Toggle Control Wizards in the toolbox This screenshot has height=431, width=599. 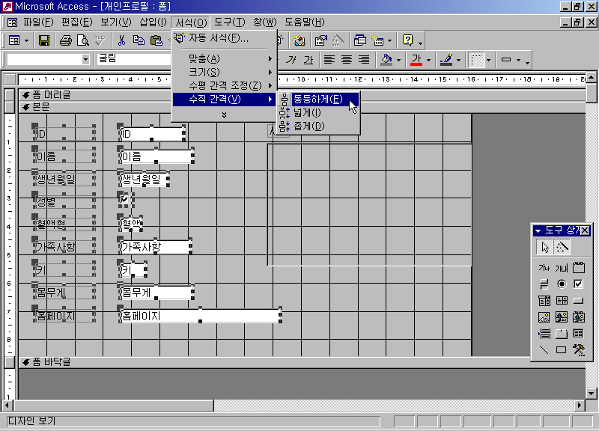point(562,247)
